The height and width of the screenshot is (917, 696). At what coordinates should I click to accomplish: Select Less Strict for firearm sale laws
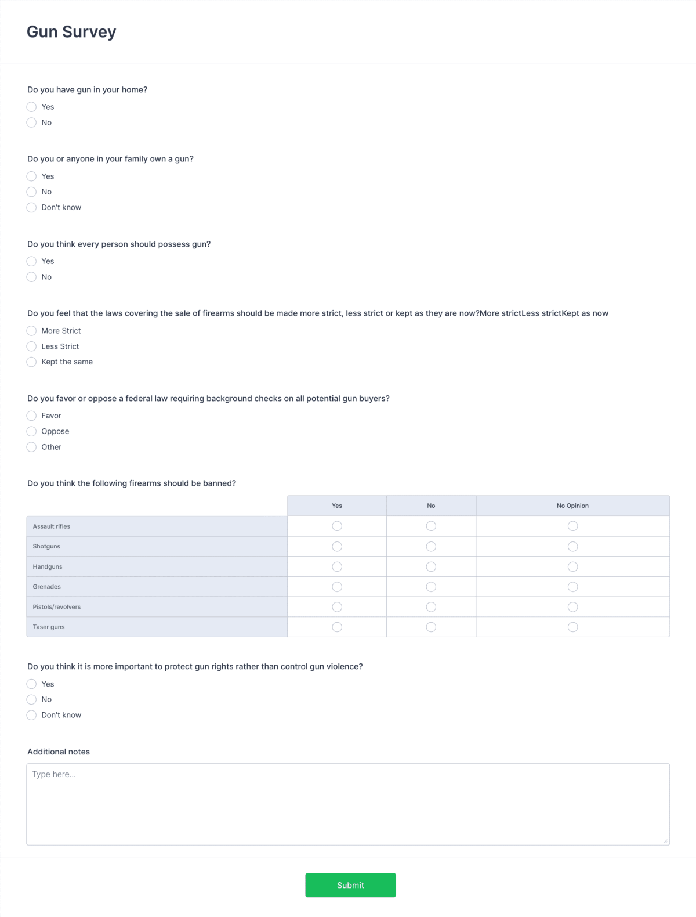click(32, 346)
